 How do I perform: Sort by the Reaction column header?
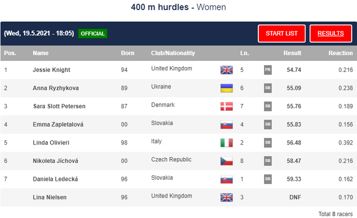point(341,53)
